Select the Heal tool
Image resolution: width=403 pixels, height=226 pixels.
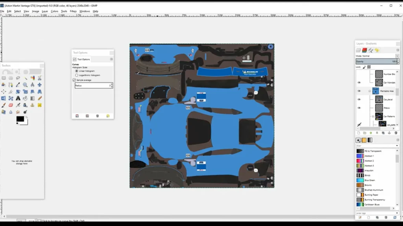click(x=40, y=105)
